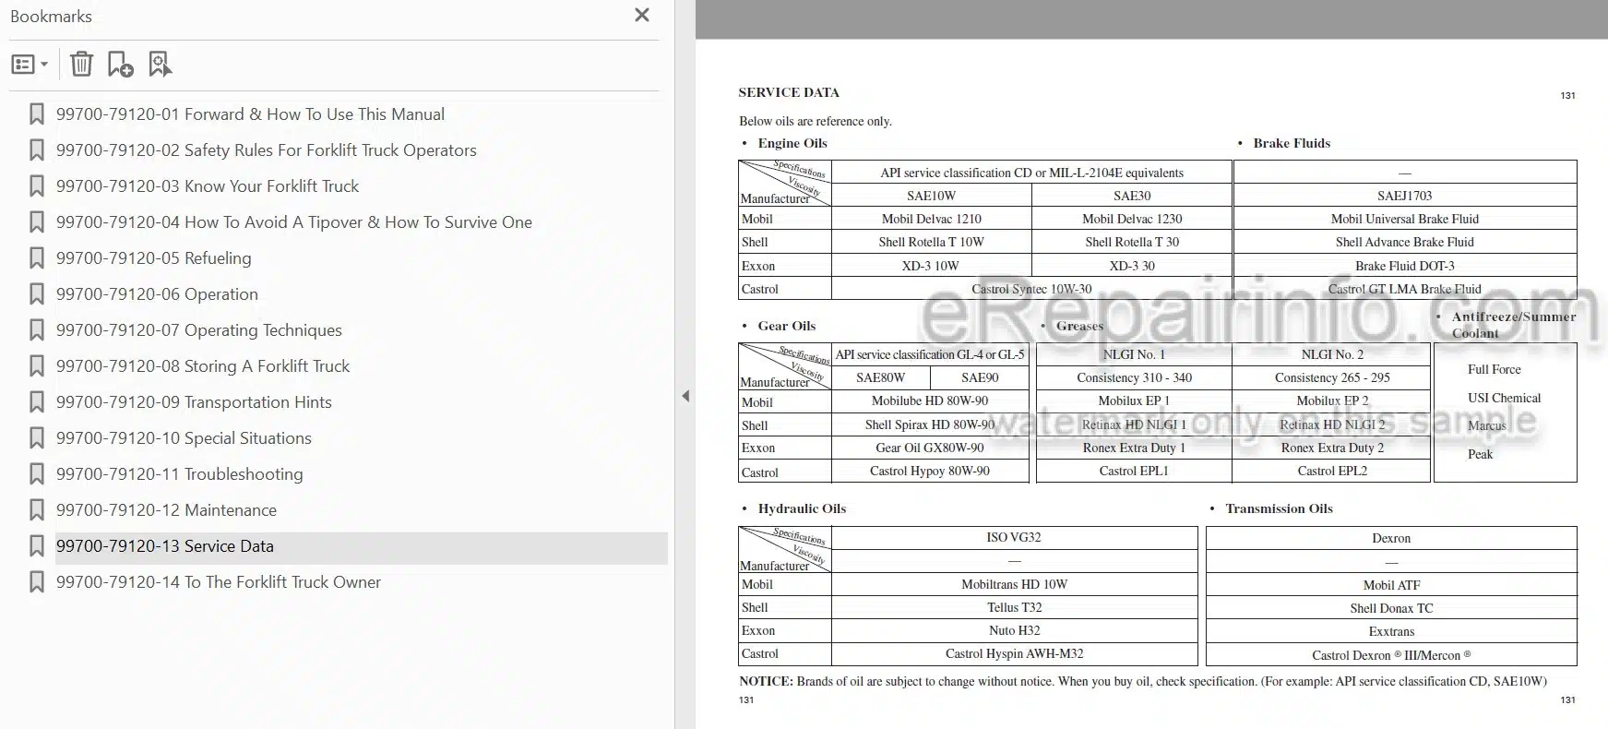The height and width of the screenshot is (729, 1608).
Task: Click the Mobil Delvac 1230 cell
Action: pyautogui.click(x=1132, y=219)
